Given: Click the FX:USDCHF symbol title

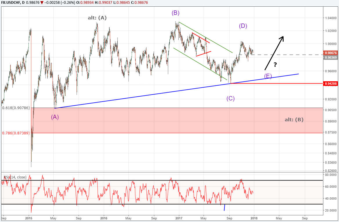Looking at the screenshot, I should pyautogui.click(x=11, y=3).
